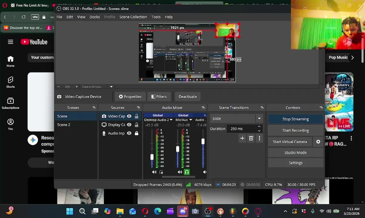Toggle Desktop Audio 2 monitoring headphone icon
365x218 pixels.
161,172
